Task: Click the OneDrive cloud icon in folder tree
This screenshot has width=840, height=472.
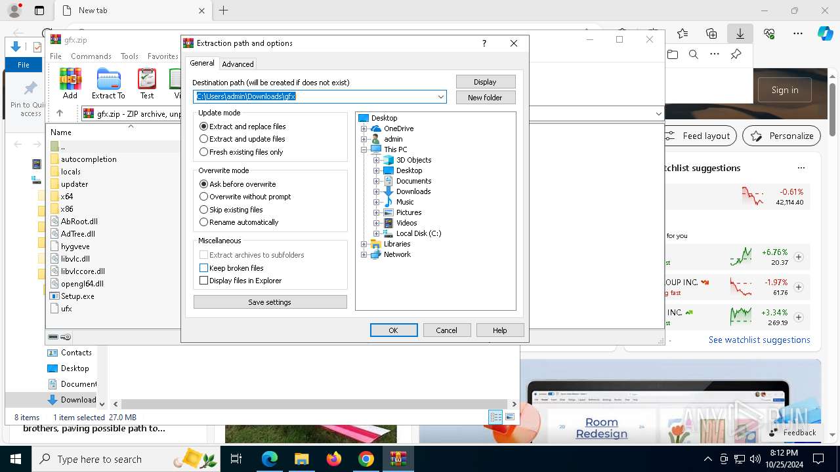Action: click(x=376, y=128)
